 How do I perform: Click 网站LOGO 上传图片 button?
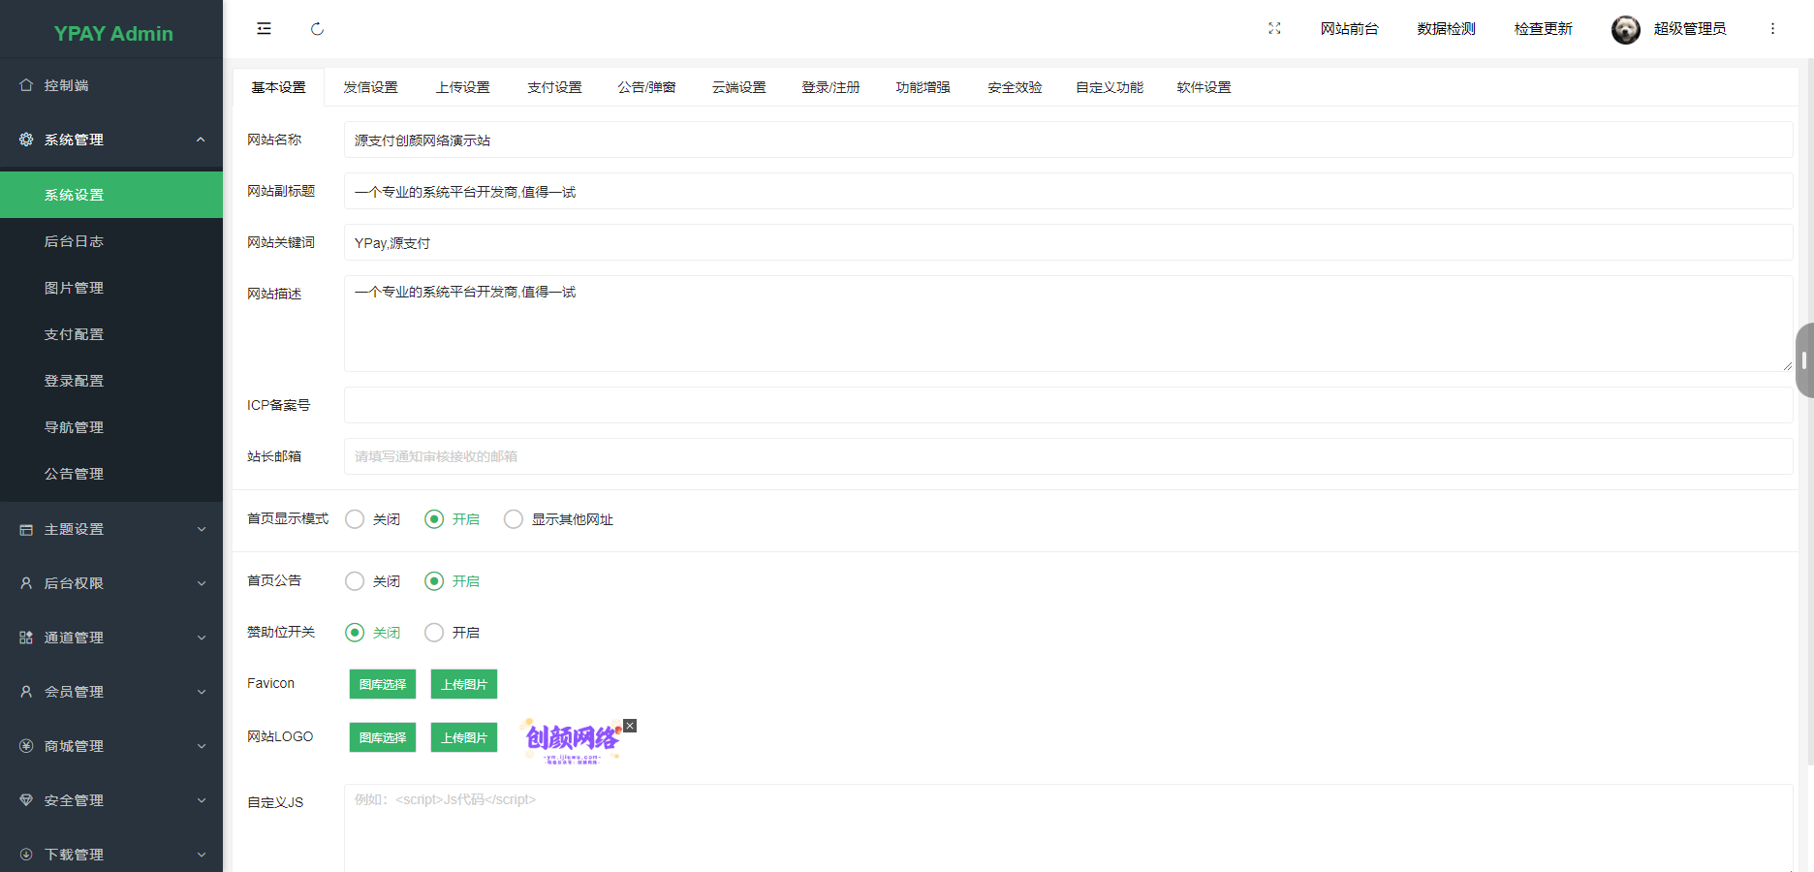pos(464,737)
